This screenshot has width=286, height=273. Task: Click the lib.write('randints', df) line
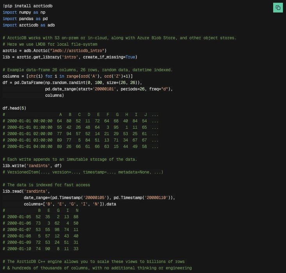pyautogui.click(x=32, y=166)
